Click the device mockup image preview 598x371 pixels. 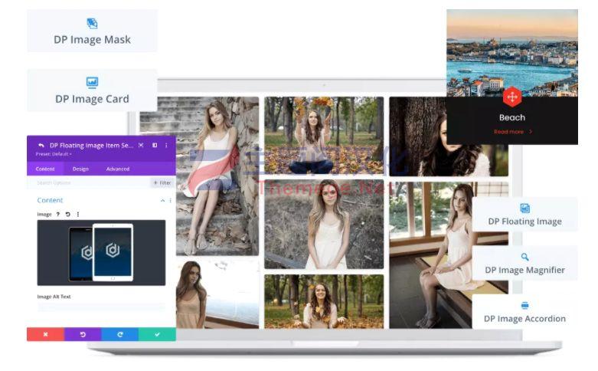[x=101, y=252]
